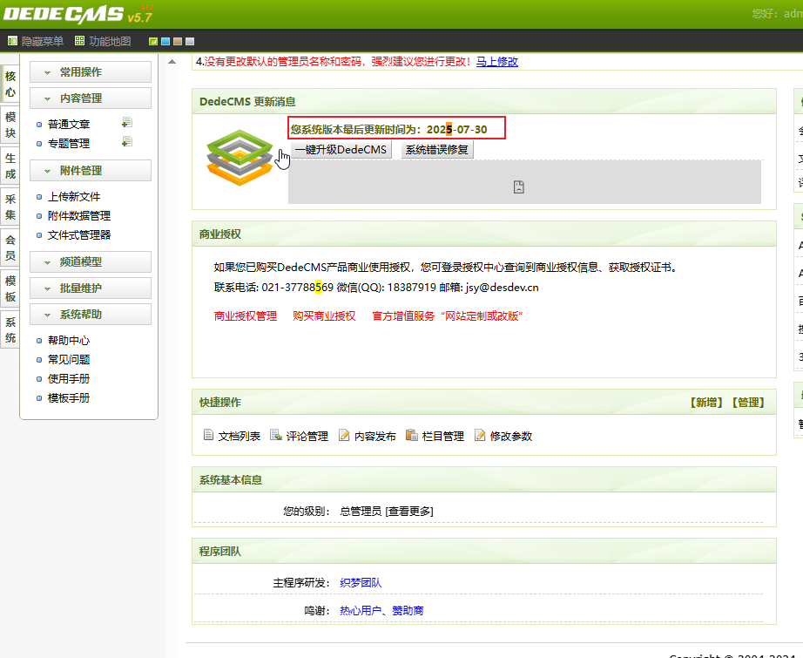Click the 栏目管理 clipboard icon
This screenshot has width=803, height=658.
pyautogui.click(x=412, y=435)
